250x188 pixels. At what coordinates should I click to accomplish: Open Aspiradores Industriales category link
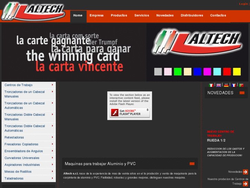[22, 165]
